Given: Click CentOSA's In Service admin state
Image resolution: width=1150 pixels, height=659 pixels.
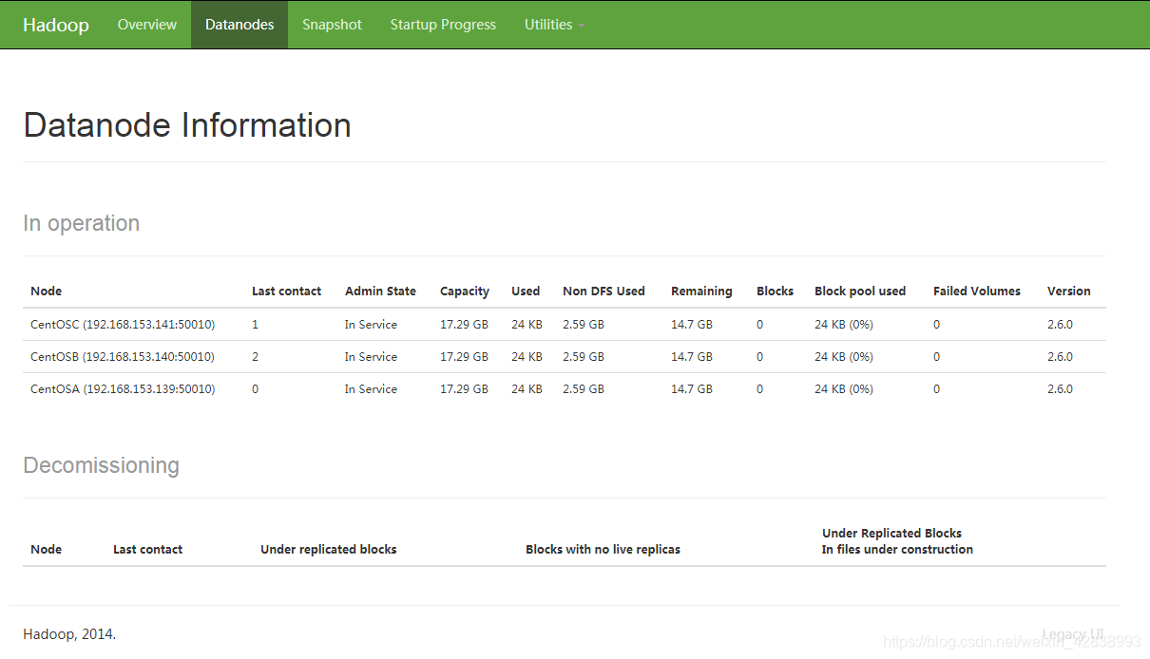Looking at the screenshot, I should pos(371,389).
